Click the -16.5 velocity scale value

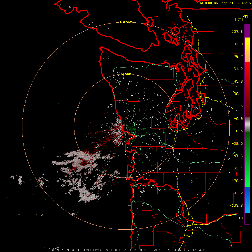[x=237, y=131]
